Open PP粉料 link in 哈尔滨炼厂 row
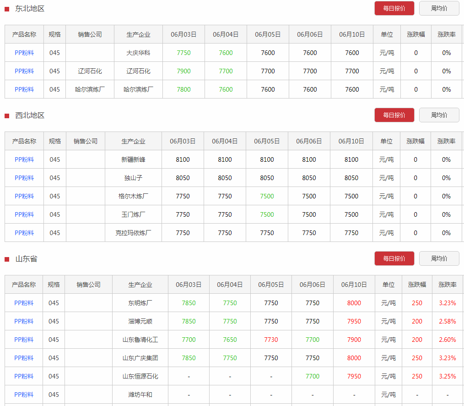Image resolution: width=464 pixels, height=406 pixels. (x=24, y=89)
